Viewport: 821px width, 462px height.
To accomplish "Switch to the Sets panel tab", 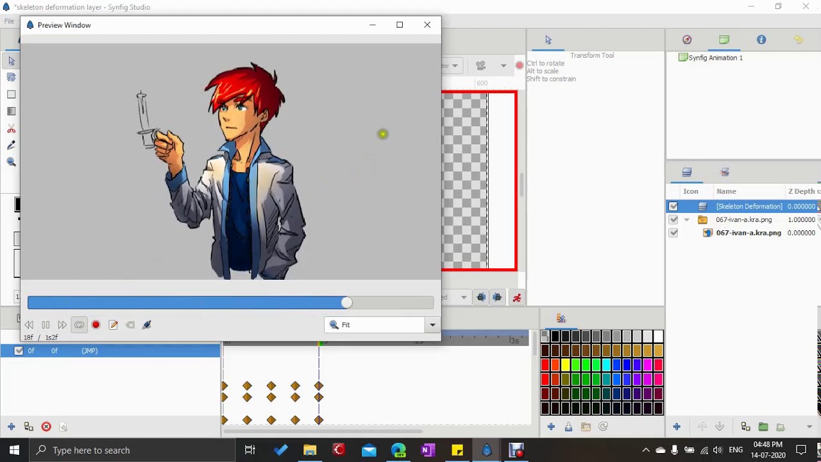I will 725,172.
